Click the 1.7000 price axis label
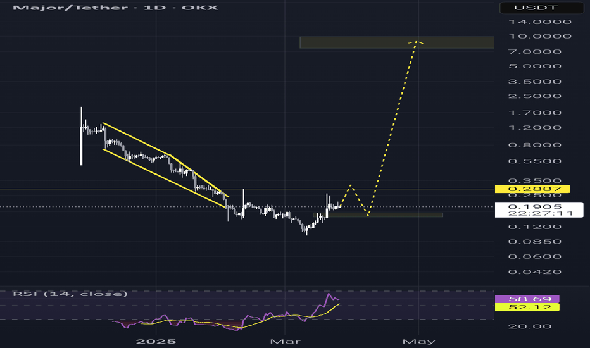The height and width of the screenshot is (348, 590). click(x=535, y=113)
